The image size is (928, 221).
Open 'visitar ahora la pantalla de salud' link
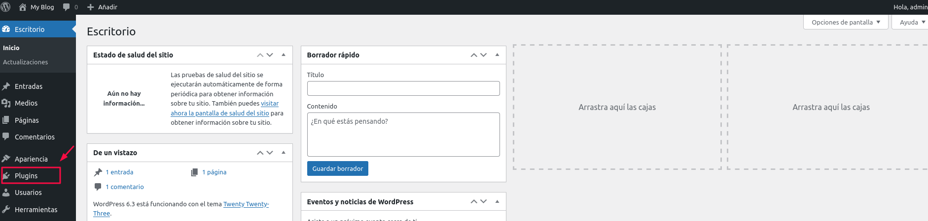(220, 113)
